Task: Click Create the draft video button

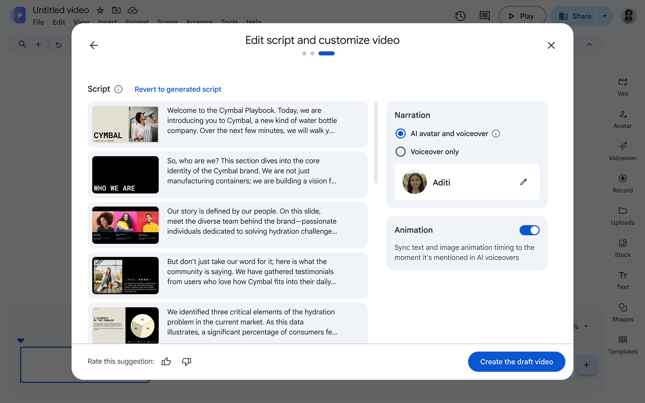Action: [516, 362]
